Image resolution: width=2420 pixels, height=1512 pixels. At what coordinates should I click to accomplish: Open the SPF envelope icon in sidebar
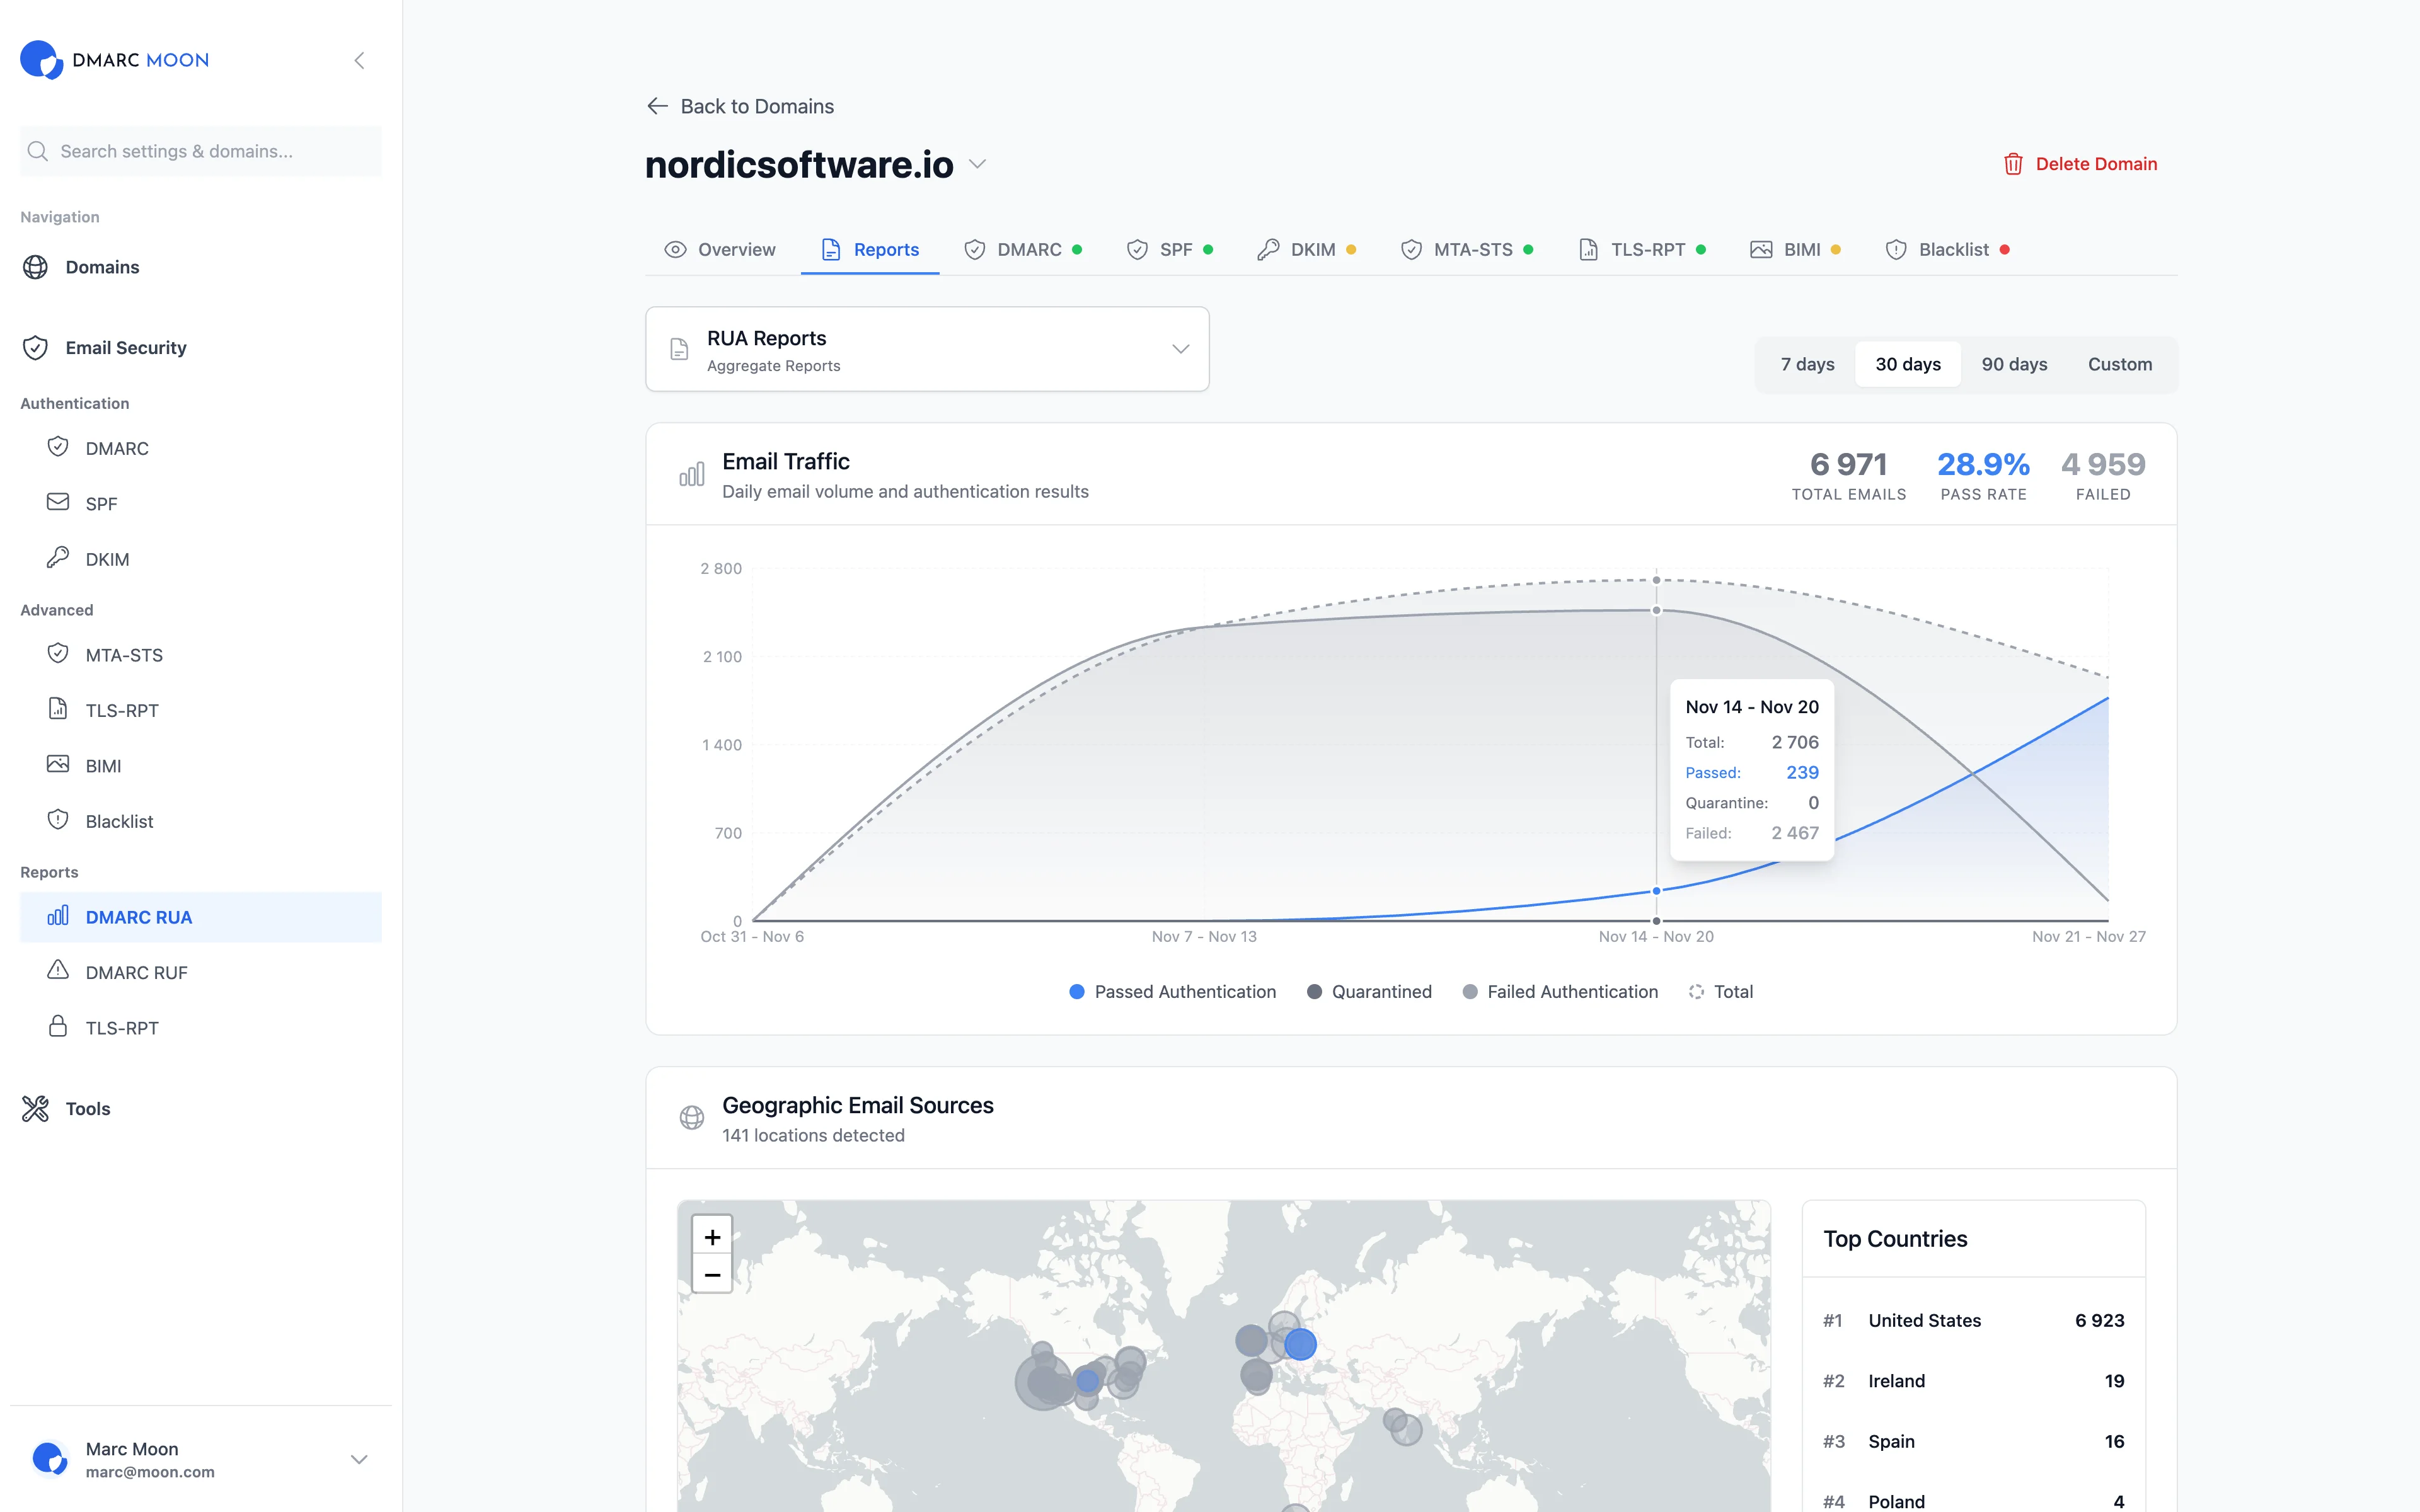(58, 502)
